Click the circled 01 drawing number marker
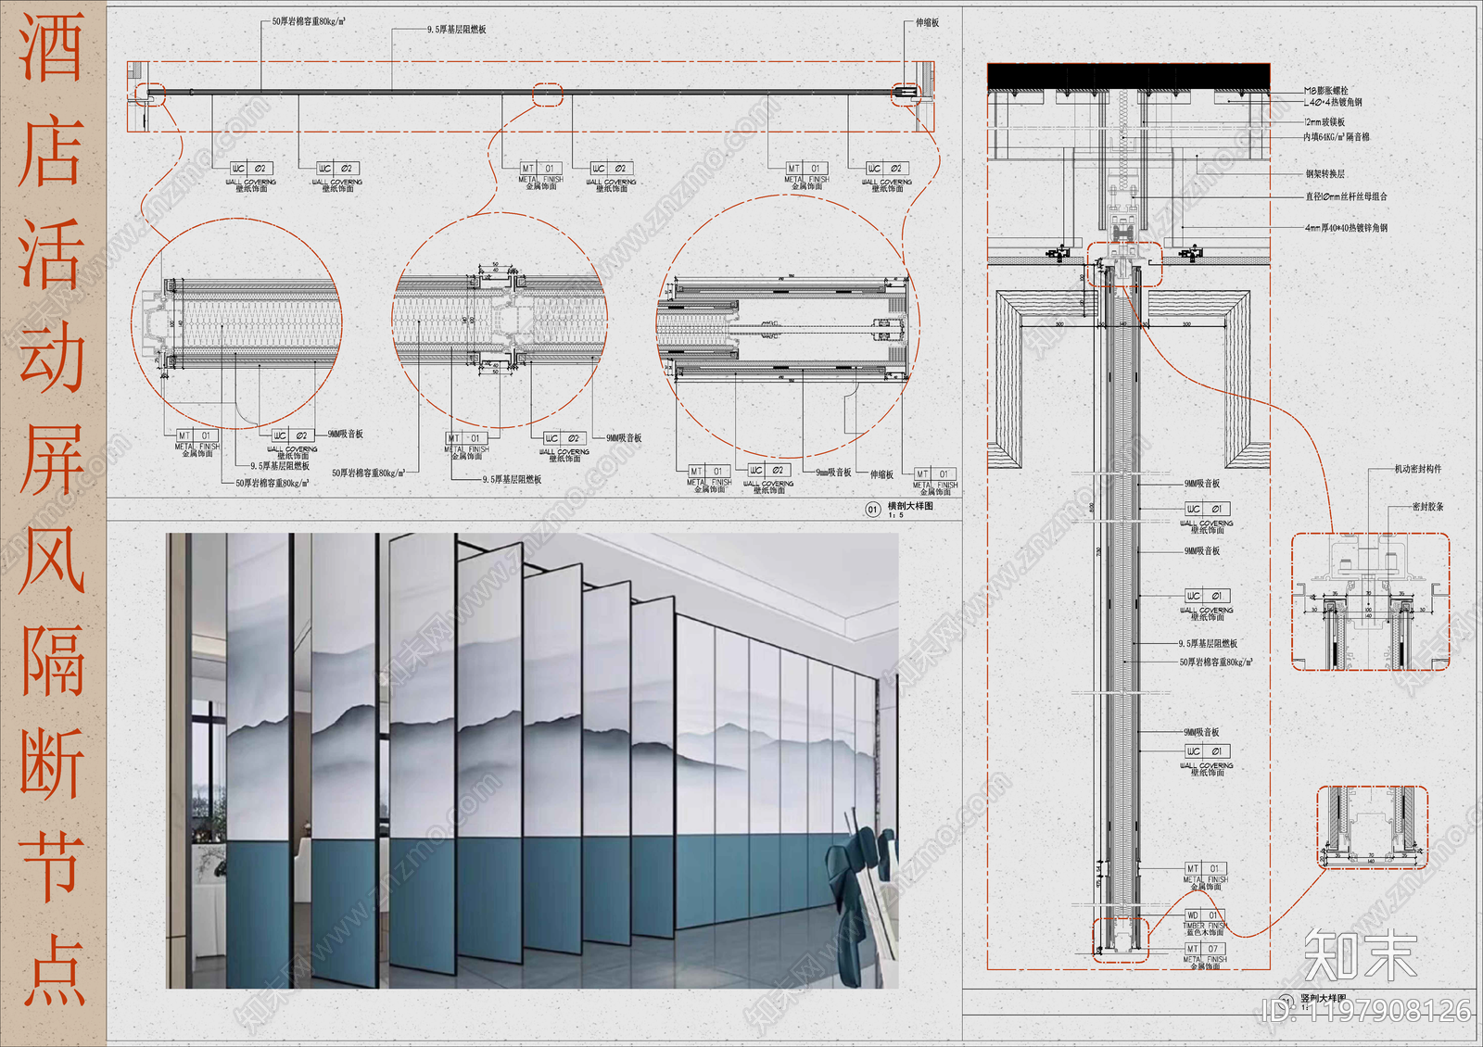 point(872,510)
